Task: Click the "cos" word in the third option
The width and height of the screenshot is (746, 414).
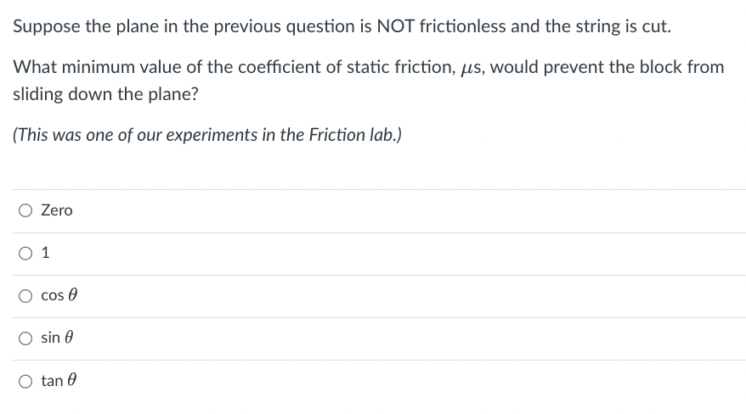Action: pos(53,295)
